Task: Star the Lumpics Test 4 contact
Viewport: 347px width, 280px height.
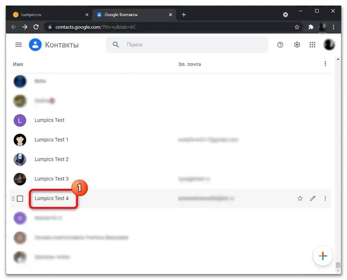Action: pos(300,198)
